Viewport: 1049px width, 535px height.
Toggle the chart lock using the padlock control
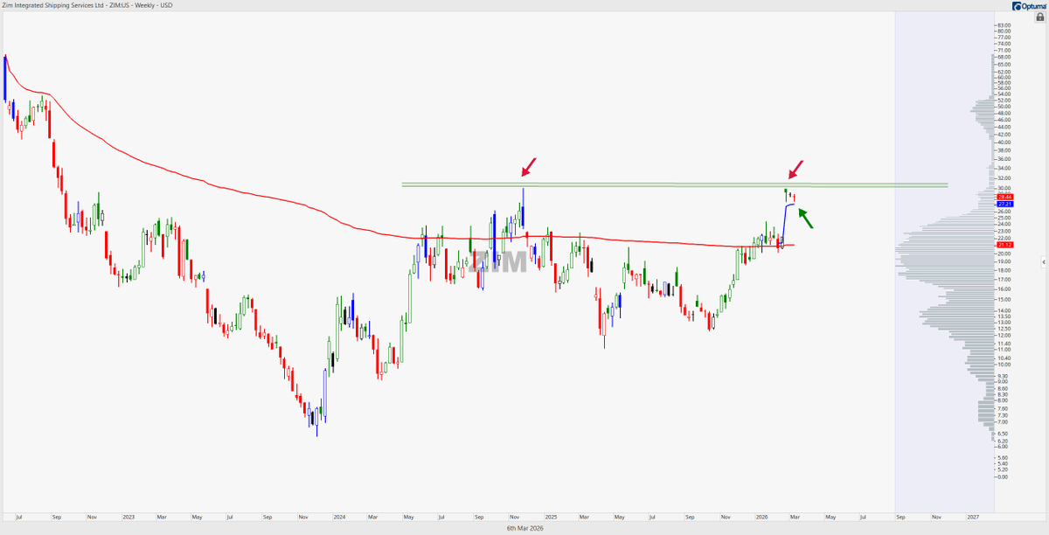[x=1039, y=17]
